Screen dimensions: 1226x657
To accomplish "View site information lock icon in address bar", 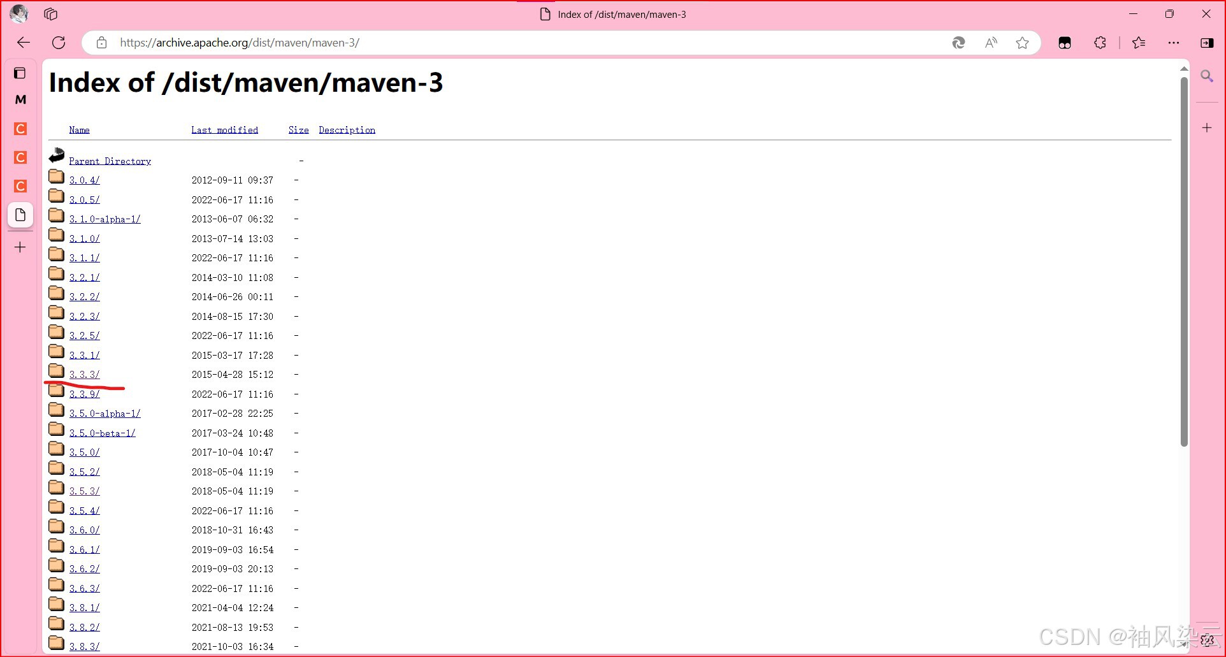I will (101, 43).
